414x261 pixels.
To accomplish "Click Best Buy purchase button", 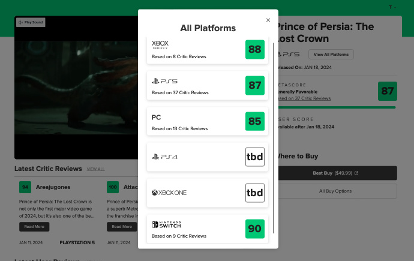I will [335, 173].
